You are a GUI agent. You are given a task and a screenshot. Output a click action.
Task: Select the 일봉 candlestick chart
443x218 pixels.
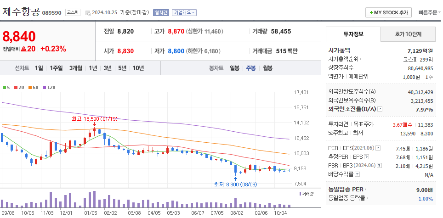click(x=234, y=68)
